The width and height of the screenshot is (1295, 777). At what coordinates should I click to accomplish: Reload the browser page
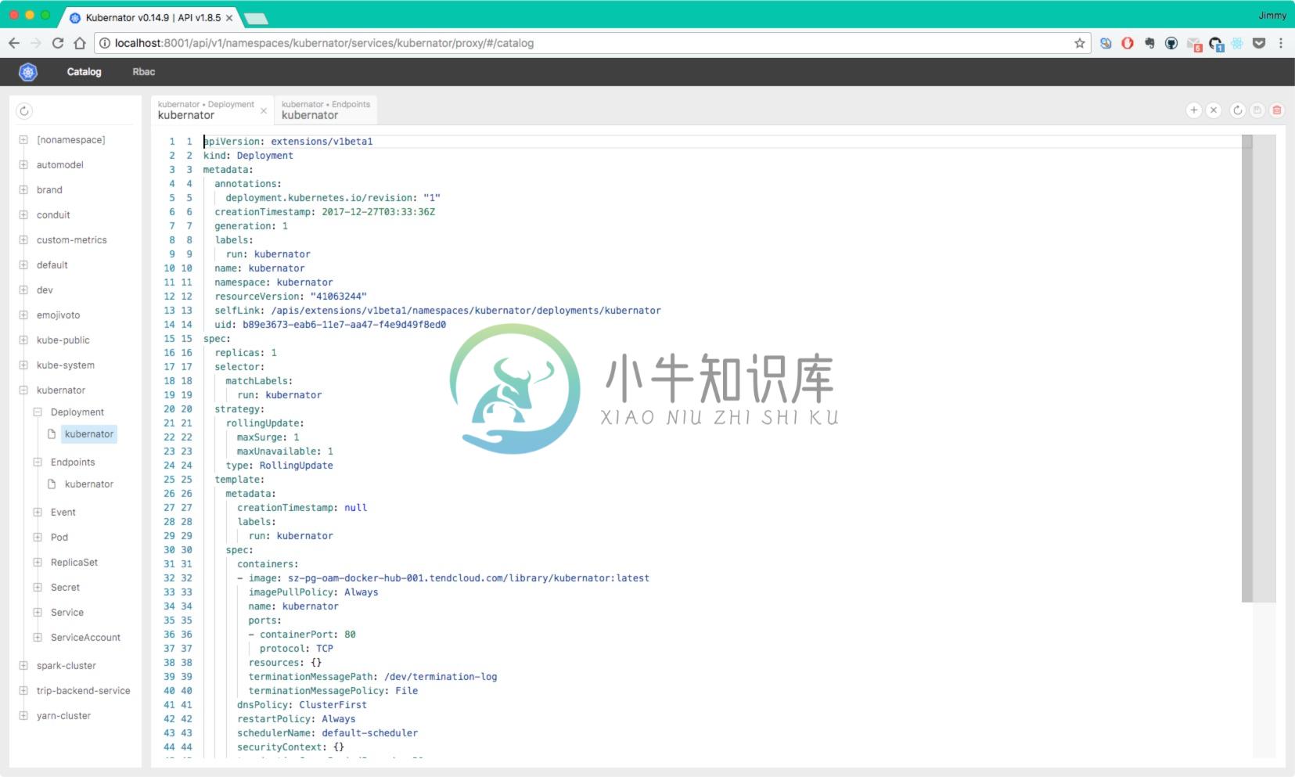pyautogui.click(x=58, y=43)
